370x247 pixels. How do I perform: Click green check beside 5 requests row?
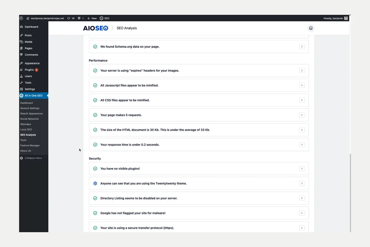(95, 115)
